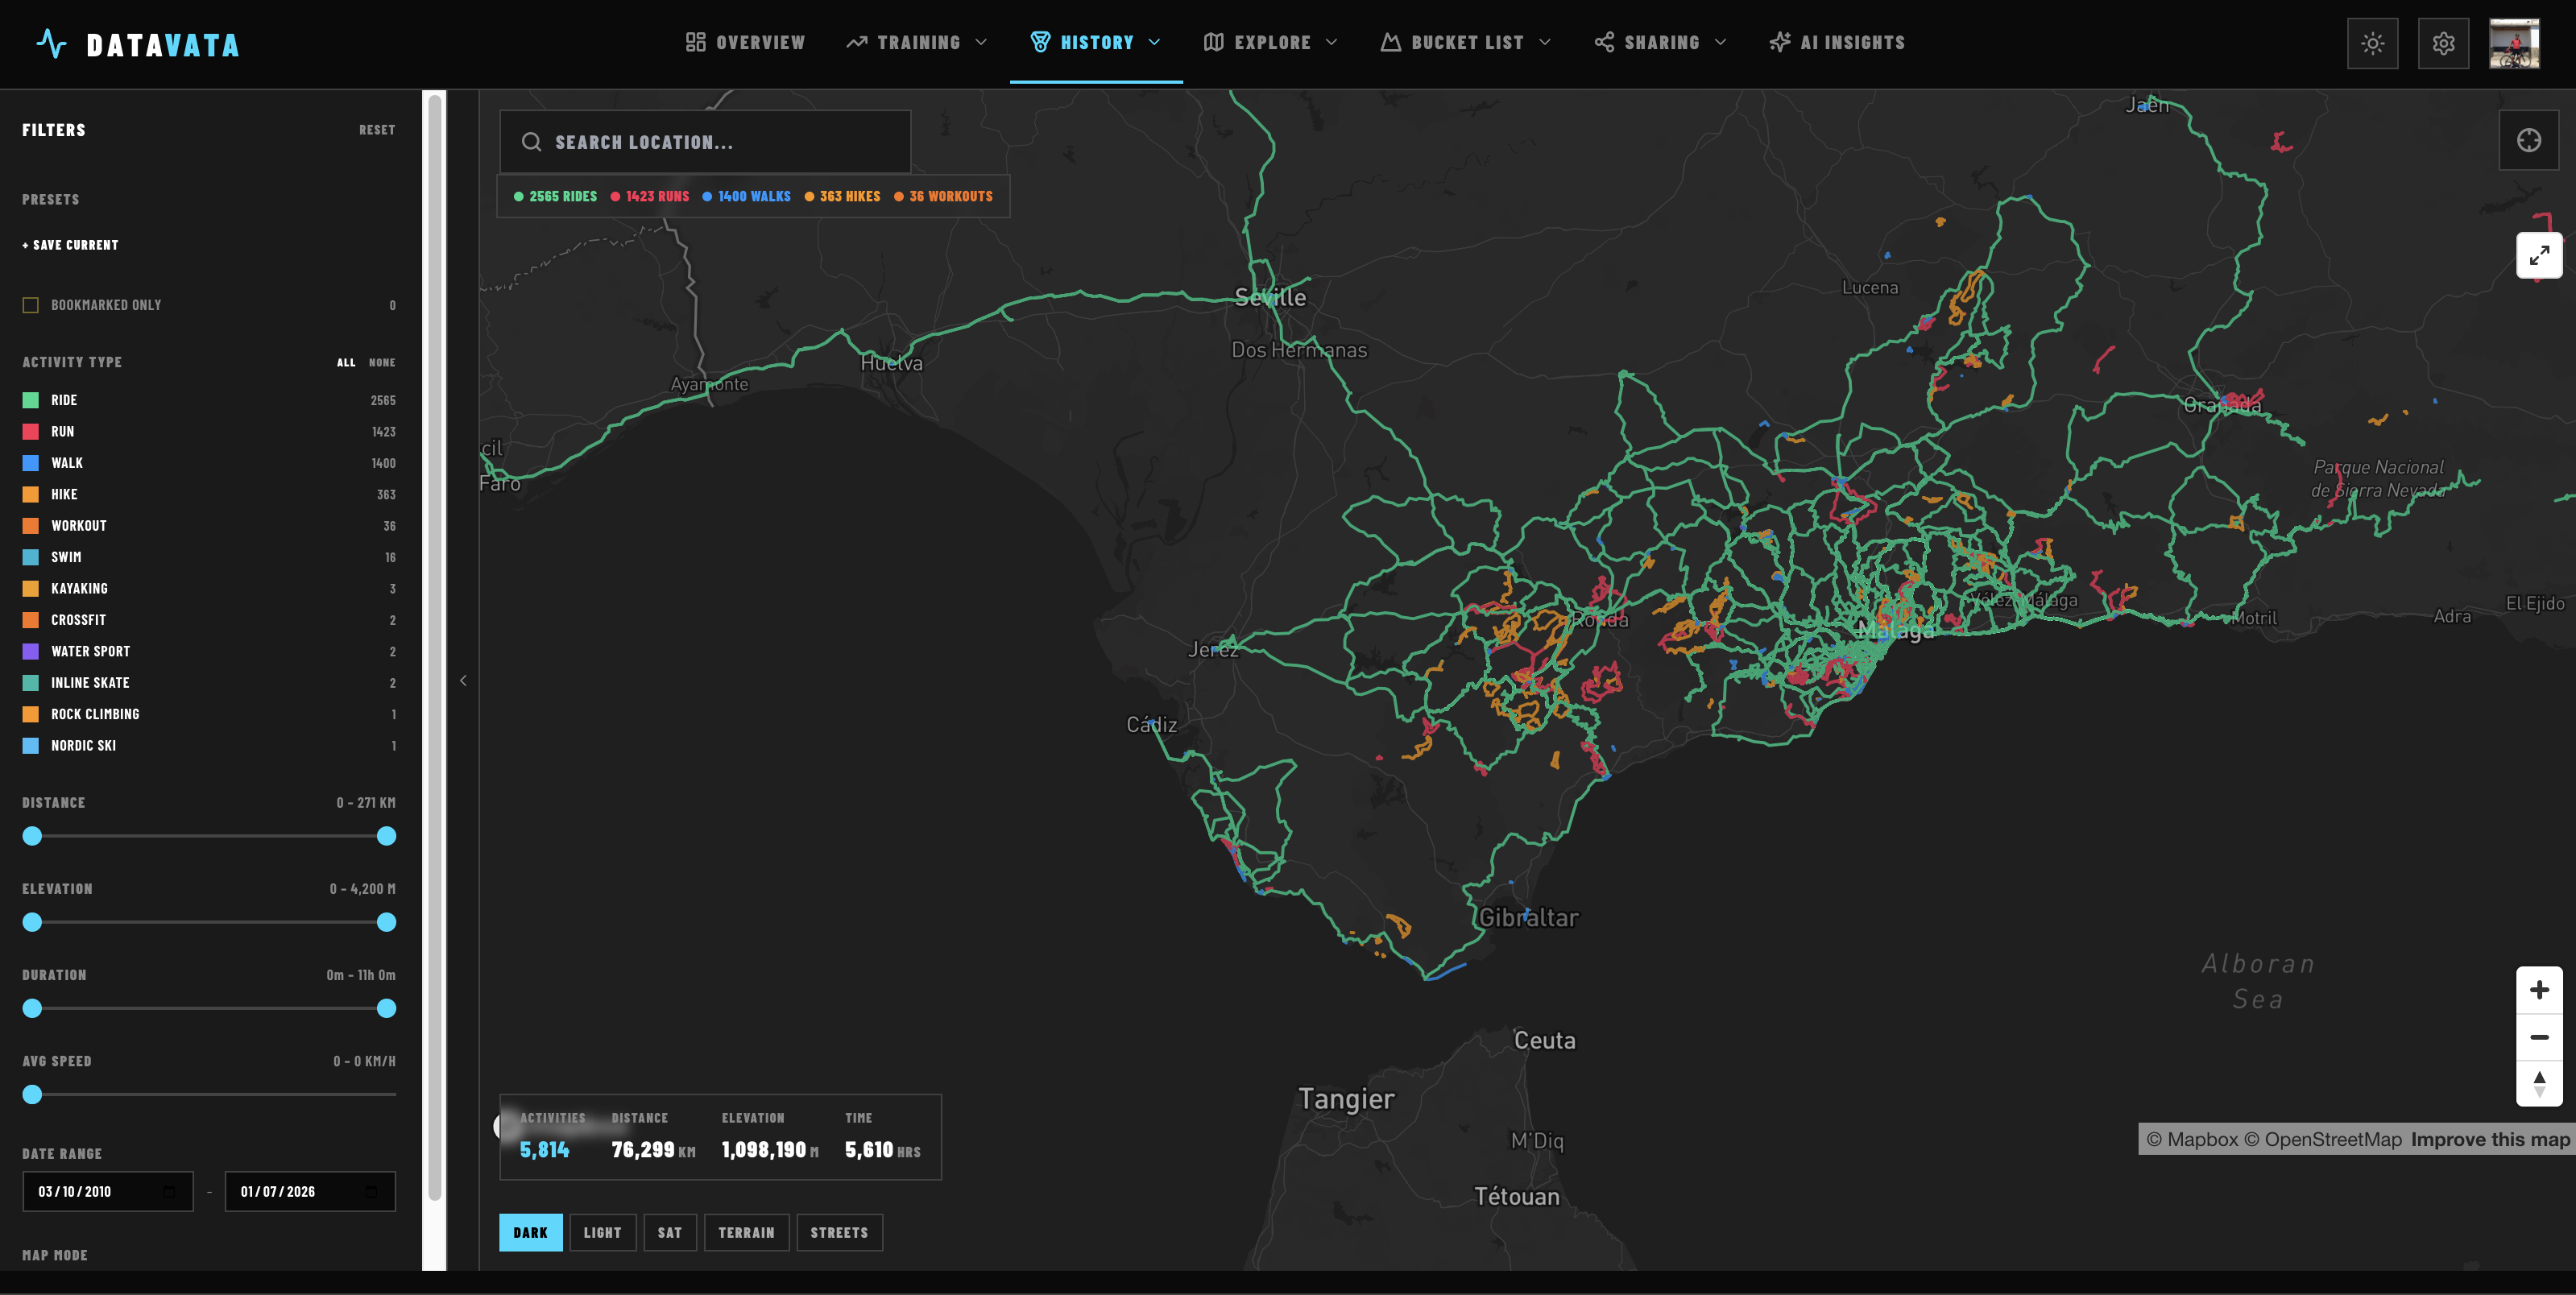
Task: Select the Light map style
Action: [x=603, y=1232]
